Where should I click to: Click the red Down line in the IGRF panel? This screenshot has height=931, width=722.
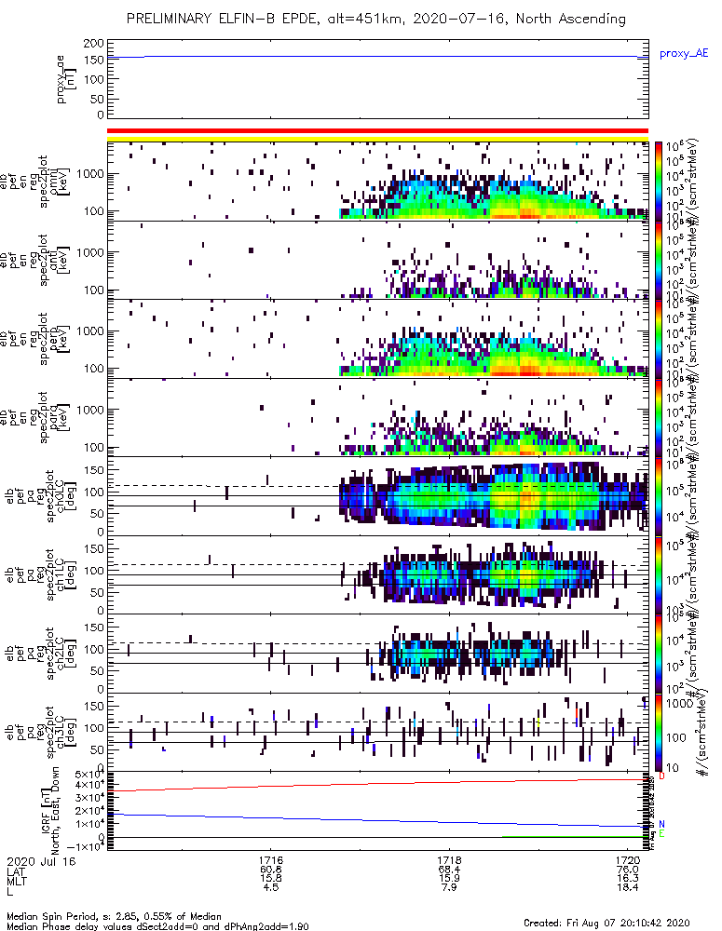378,784
